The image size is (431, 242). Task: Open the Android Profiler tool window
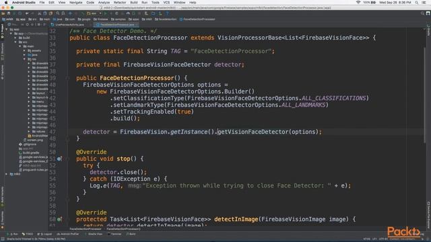[67, 234]
